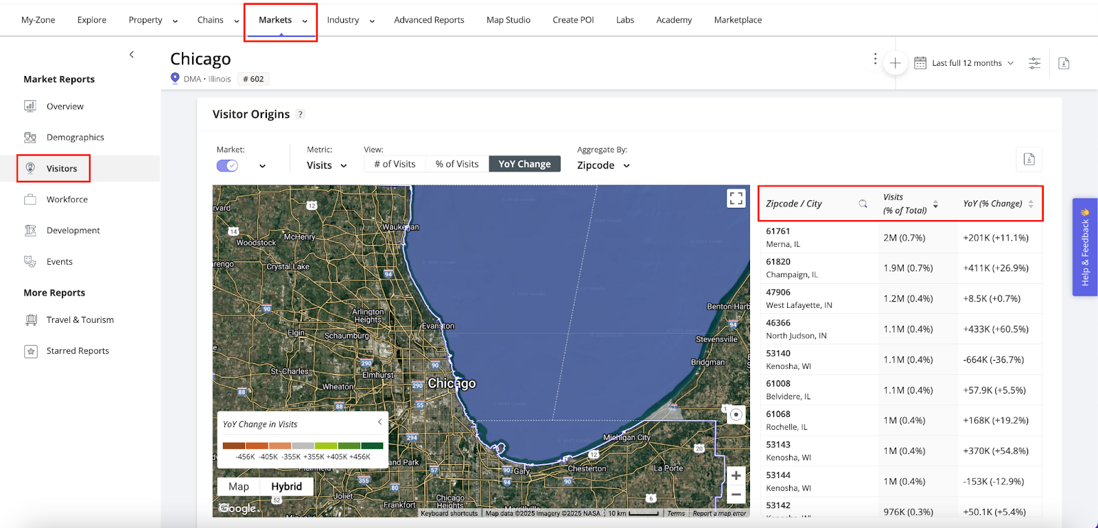Select the 61820 Champaign, IL row
This screenshot has width=1098, height=528.
(900, 268)
